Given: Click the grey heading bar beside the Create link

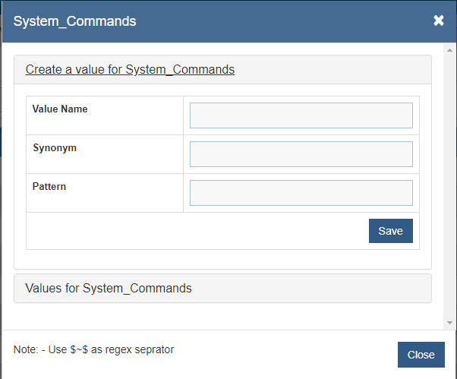Looking at the screenshot, I should pos(334,70).
